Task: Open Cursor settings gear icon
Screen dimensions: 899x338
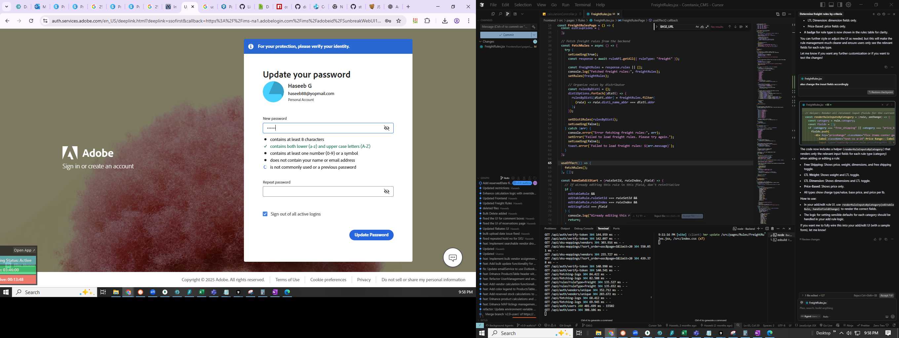Action: [x=848, y=5]
